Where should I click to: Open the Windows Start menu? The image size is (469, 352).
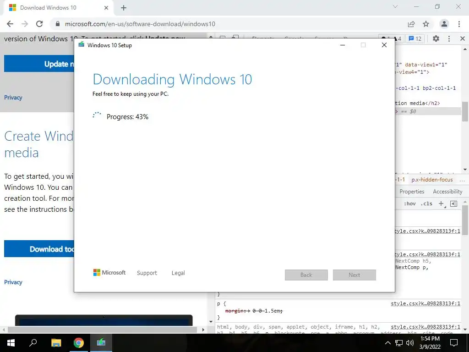pos(11,343)
